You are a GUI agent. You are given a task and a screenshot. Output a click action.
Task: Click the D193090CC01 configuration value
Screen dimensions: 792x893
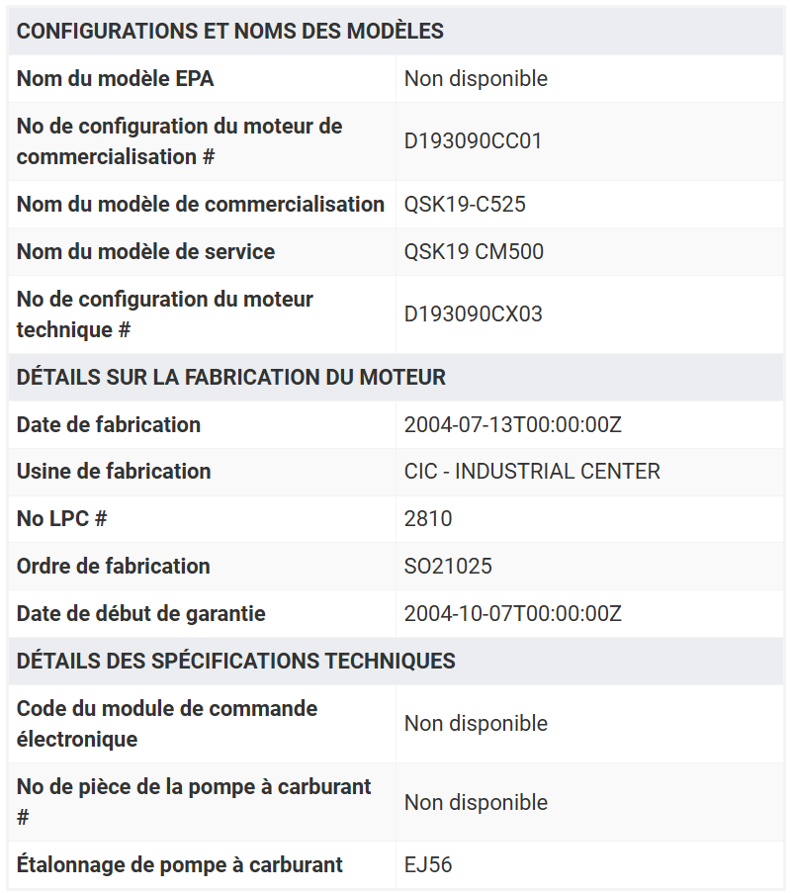coord(473,141)
